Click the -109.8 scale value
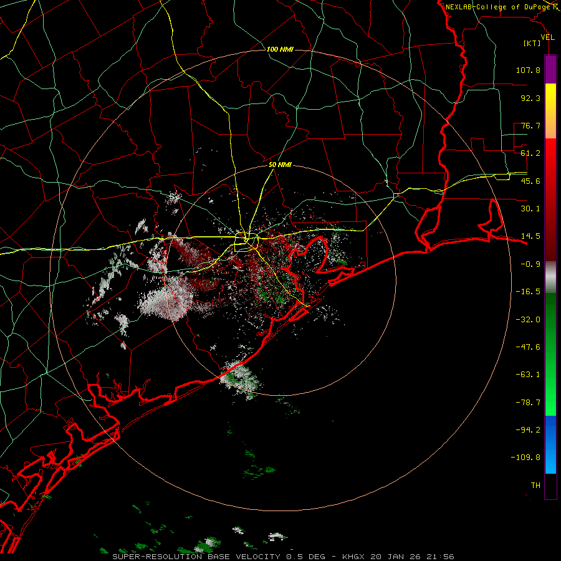Image resolution: width=561 pixels, height=561 pixels. point(525,458)
